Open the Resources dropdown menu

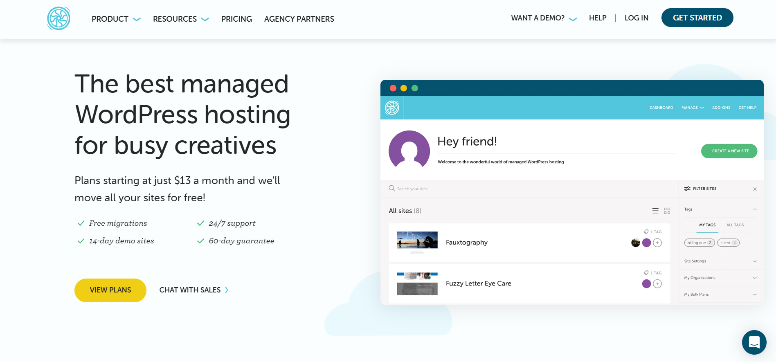[181, 19]
